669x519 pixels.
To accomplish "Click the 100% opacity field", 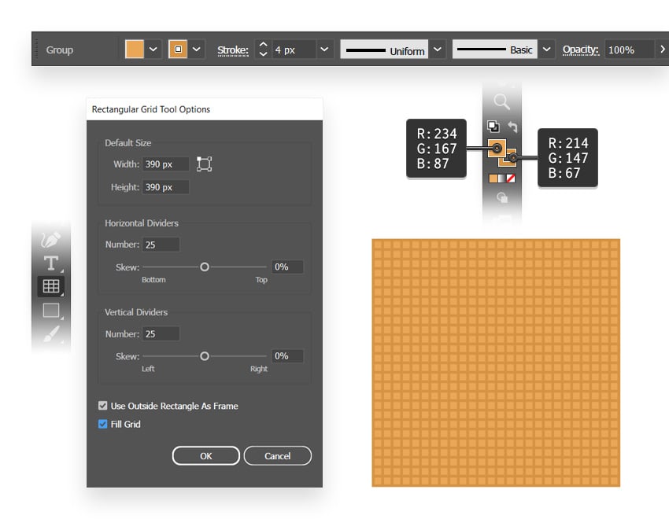I will click(630, 50).
